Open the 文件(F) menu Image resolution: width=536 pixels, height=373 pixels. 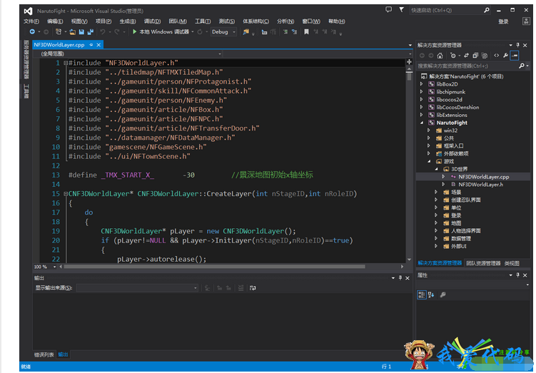pos(31,21)
